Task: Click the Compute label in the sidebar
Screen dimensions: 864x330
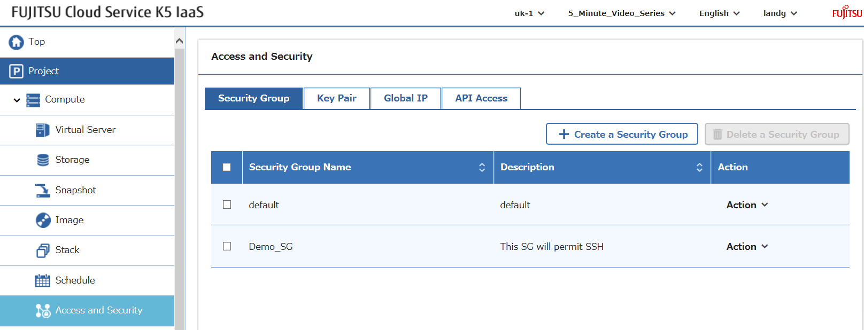Action: pyautogui.click(x=65, y=100)
